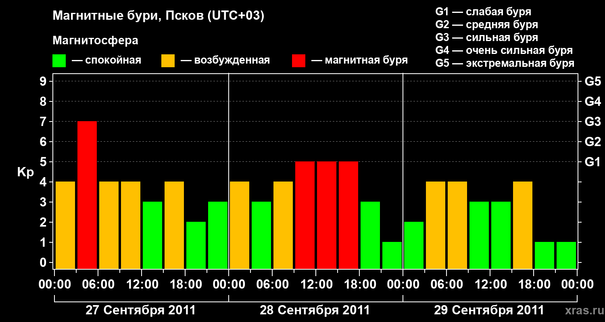Click the last green bar on 29 September
Viewport: 605px width, 322px height.
566,255
